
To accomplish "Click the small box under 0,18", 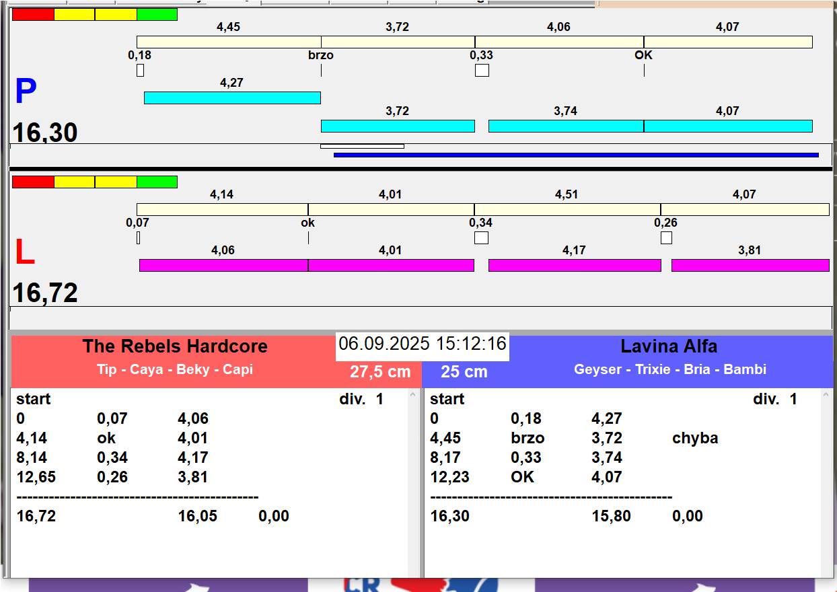I will [x=140, y=70].
